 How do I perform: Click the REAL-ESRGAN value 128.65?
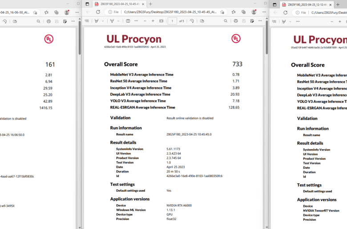pyautogui.click(x=234, y=107)
